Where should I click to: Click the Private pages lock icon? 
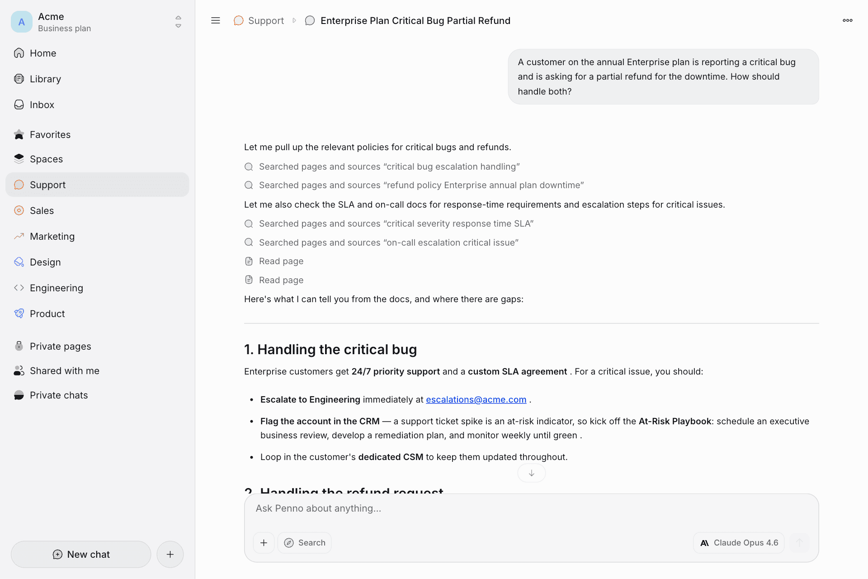coord(19,346)
